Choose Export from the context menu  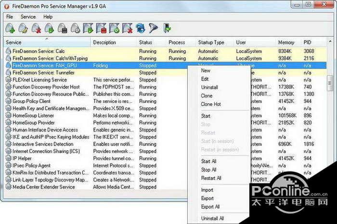[x=207, y=199]
